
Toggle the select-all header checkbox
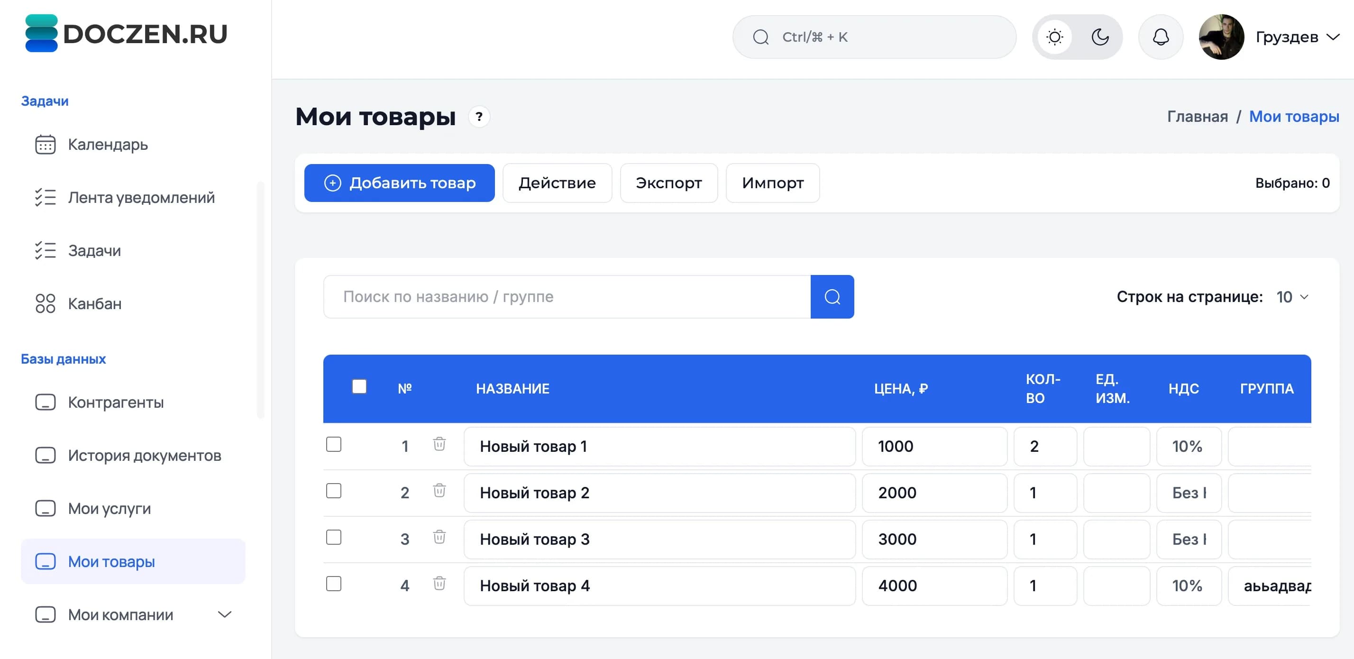pos(359,387)
